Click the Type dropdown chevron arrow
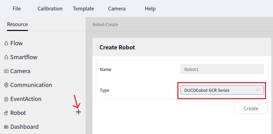Viewport: 273px width, 134px height. pos(257,90)
